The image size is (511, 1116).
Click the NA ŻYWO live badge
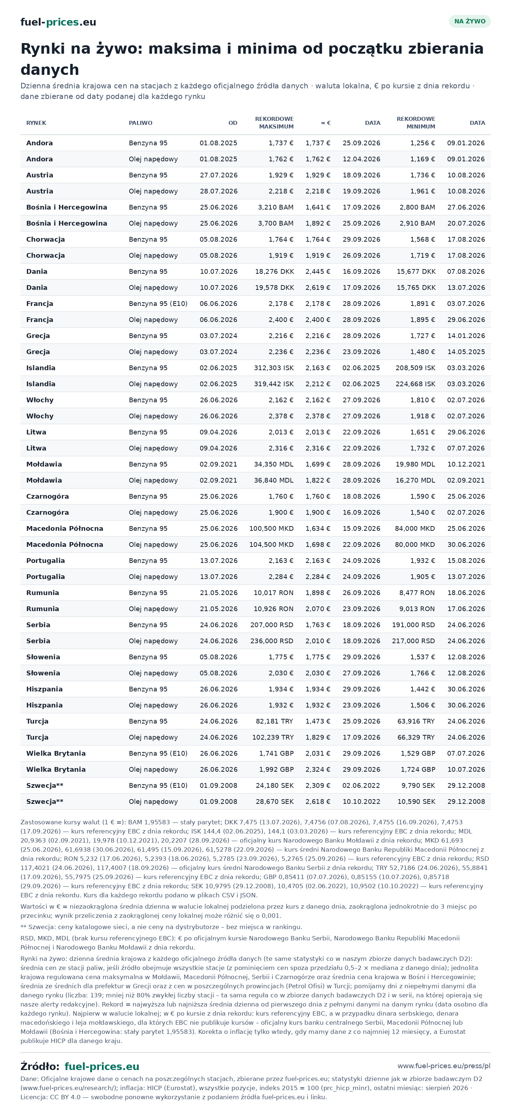469,21
